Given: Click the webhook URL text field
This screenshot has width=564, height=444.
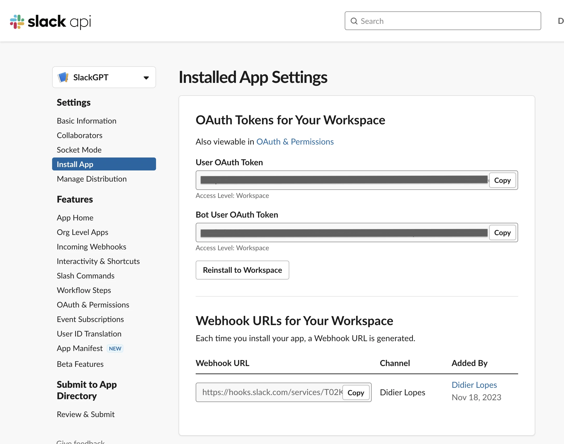Looking at the screenshot, I should tap(270, 392).
